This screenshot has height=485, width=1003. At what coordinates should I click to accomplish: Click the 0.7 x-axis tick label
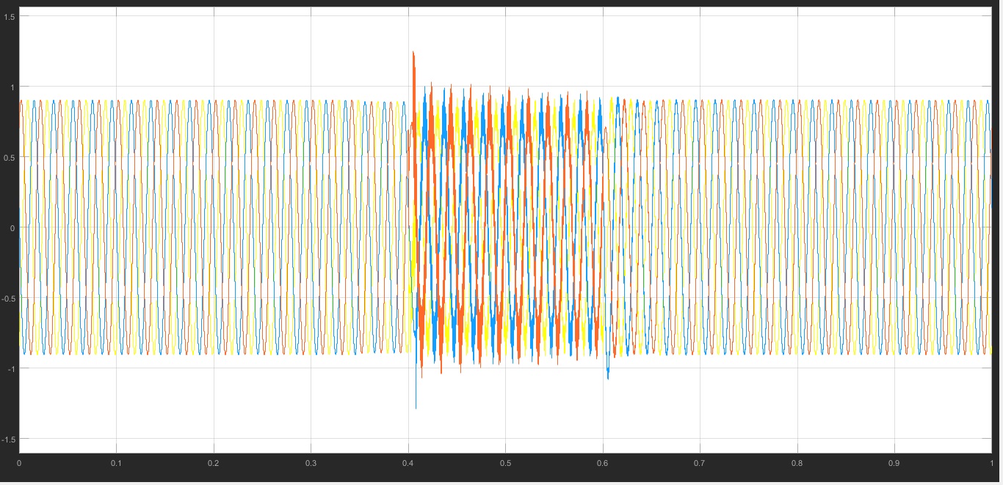pos(700,464)
